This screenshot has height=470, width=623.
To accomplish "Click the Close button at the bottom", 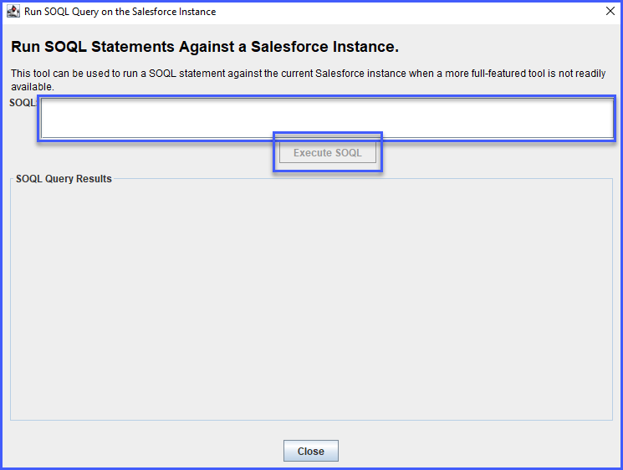I will click(x=311, y=451).
